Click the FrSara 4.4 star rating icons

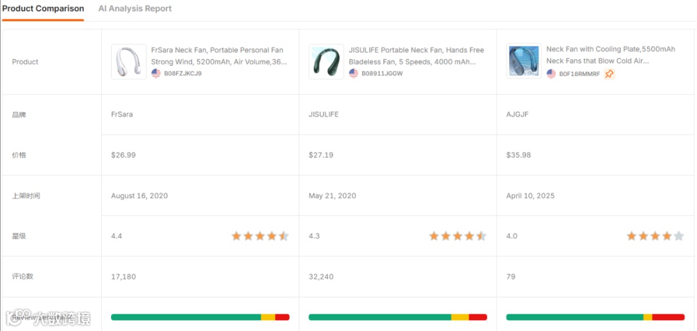[x=261, y=236]
